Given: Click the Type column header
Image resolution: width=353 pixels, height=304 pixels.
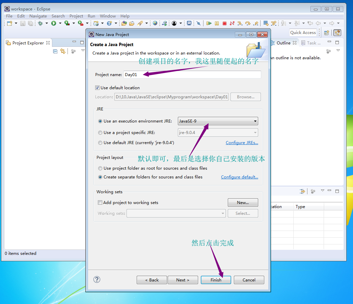Looking at the screenshot, I should tap(308, 207).
